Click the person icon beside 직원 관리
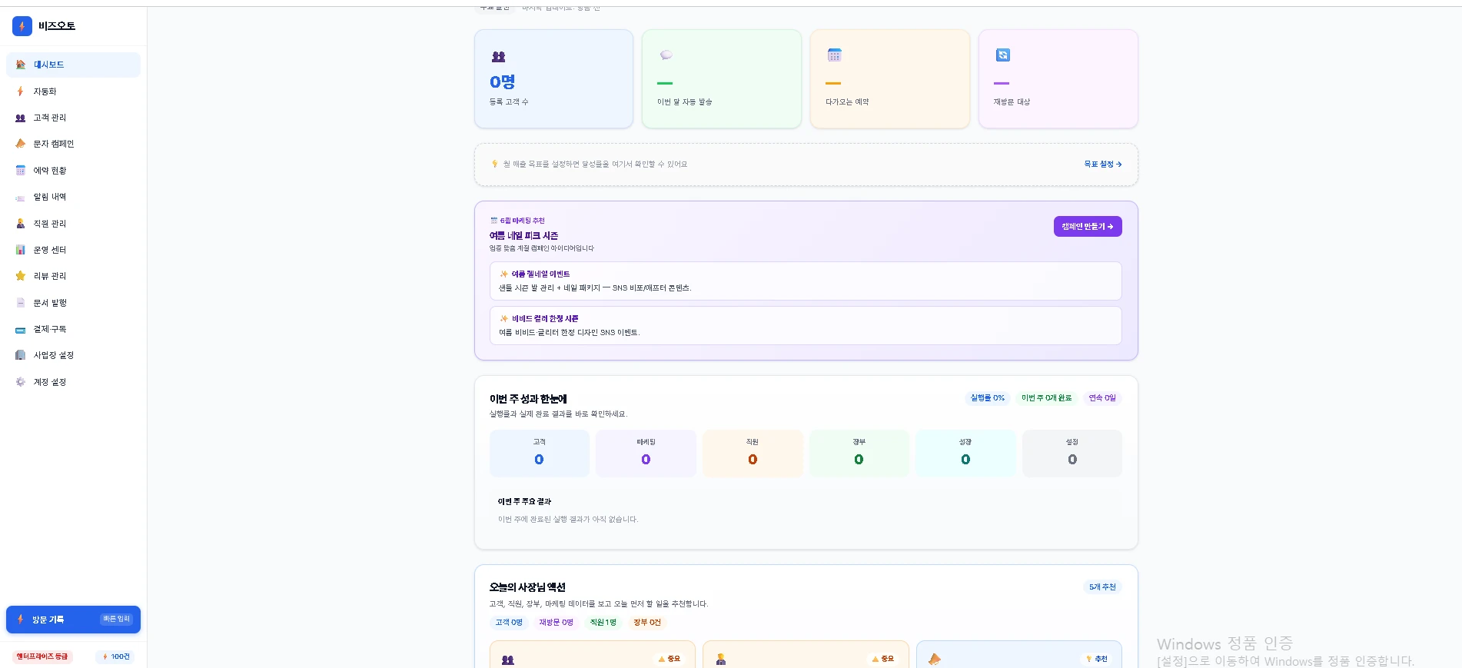This screenshot has height=668, width=1462. click(21, 224)
